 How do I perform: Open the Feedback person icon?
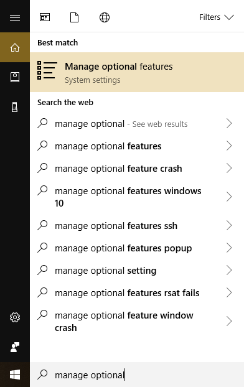coord(15,347)
